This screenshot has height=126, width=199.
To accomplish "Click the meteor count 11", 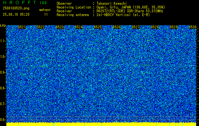I will tap(46, 14).
